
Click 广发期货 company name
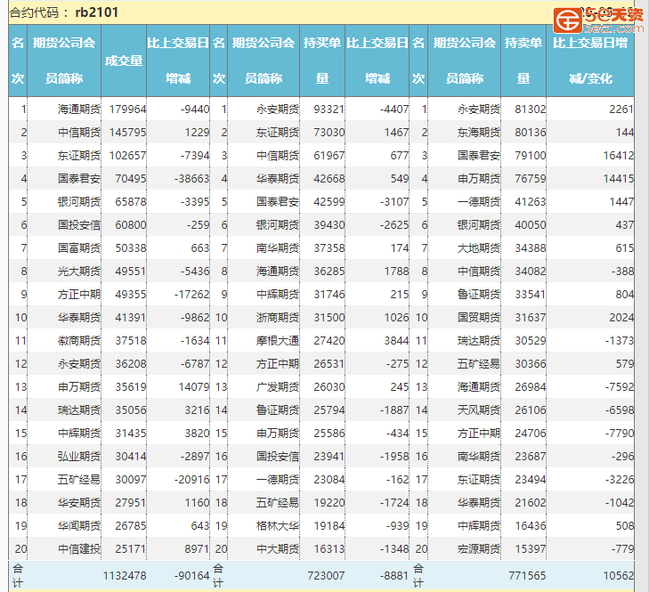coord(277,387)
